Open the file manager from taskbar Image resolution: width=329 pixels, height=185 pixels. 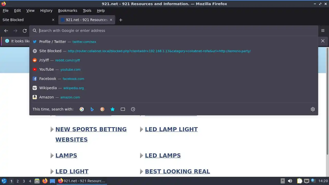pos(37,181)
